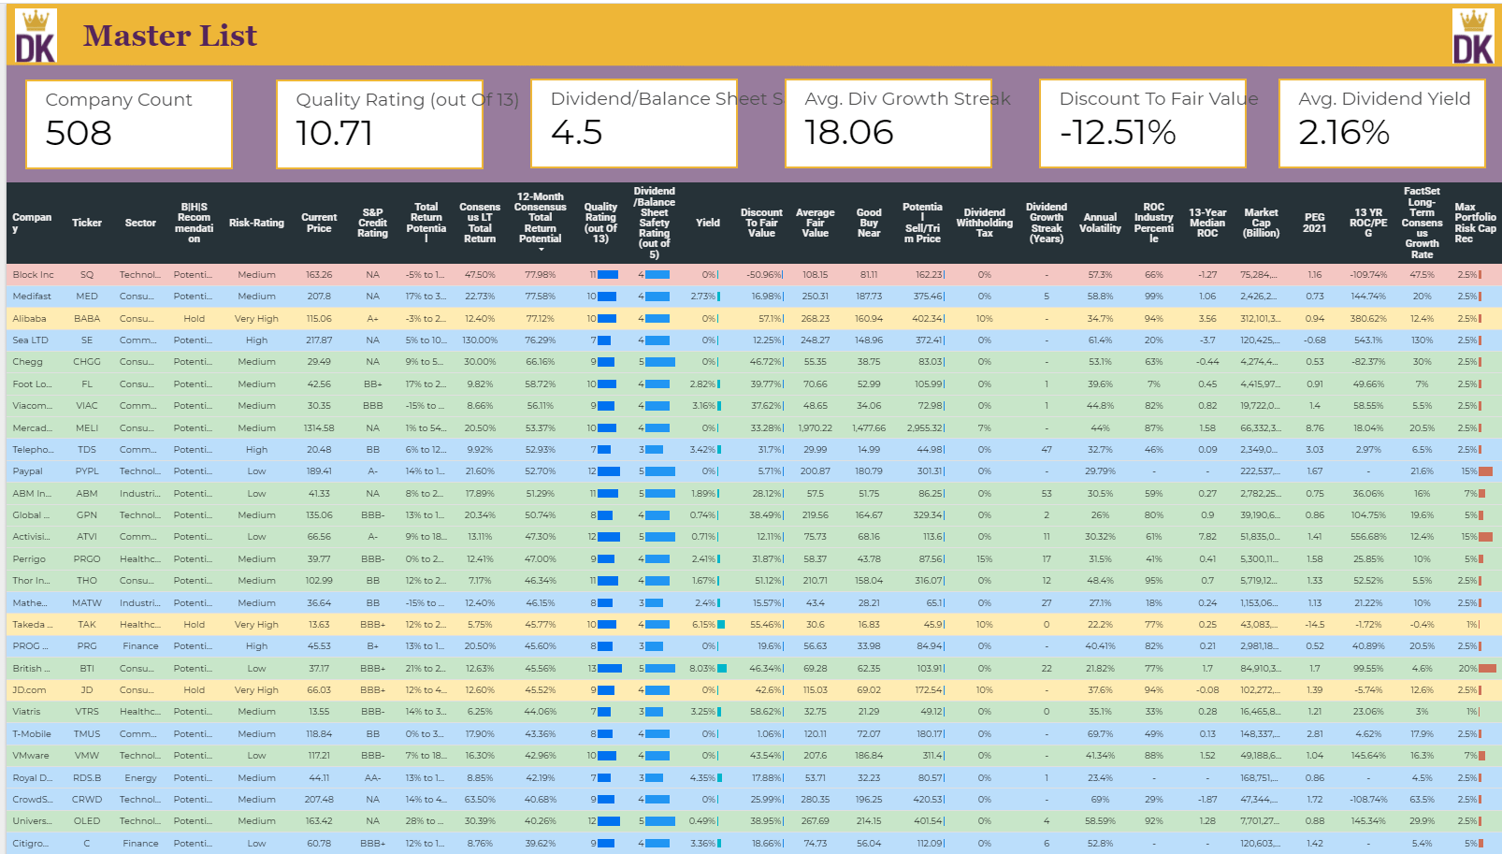The width and height of the screenshot is (1502, 854).
Task: Click the teal yield bar in British row
Action: [722, 669]
